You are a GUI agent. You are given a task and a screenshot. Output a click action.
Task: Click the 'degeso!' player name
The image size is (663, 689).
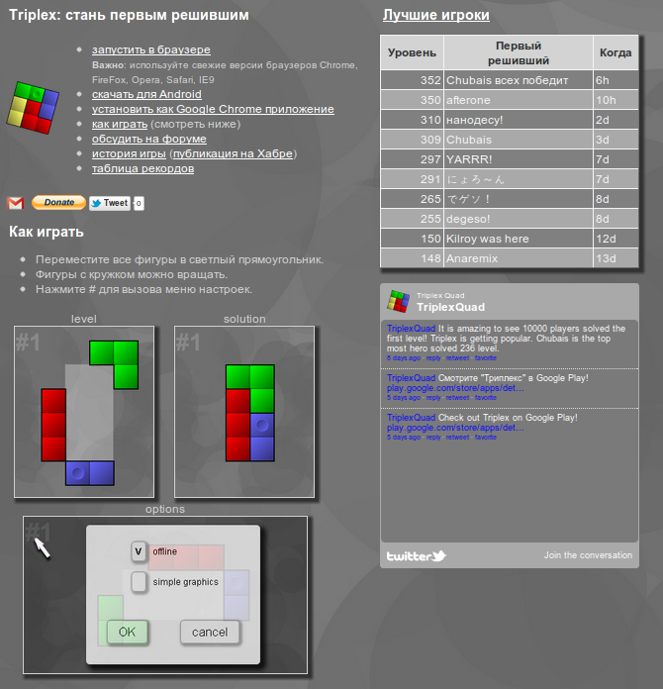coord(468,219)
